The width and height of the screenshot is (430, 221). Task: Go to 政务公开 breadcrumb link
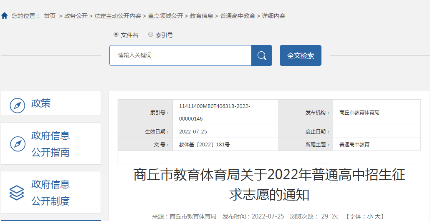76,16
